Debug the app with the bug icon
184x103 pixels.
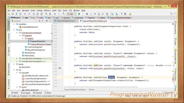87,14
